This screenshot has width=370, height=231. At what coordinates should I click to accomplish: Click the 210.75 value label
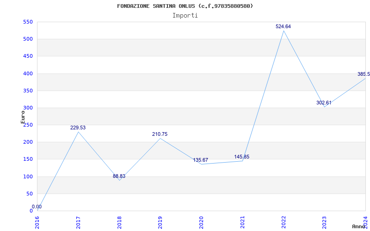[160, 134]
